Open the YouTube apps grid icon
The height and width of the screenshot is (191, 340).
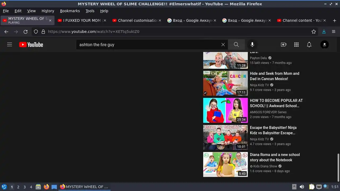click(x=296, y=45)
